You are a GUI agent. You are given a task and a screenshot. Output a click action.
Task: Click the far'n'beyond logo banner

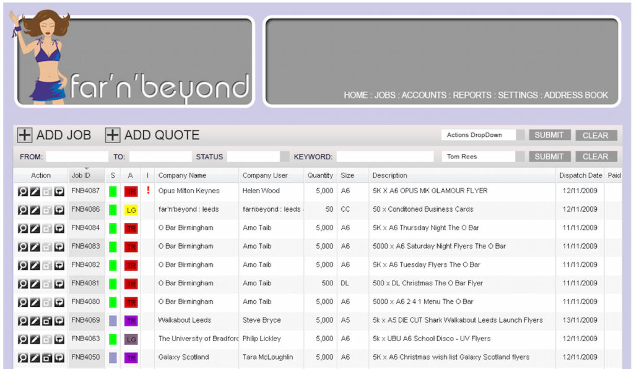click(134, 61)
